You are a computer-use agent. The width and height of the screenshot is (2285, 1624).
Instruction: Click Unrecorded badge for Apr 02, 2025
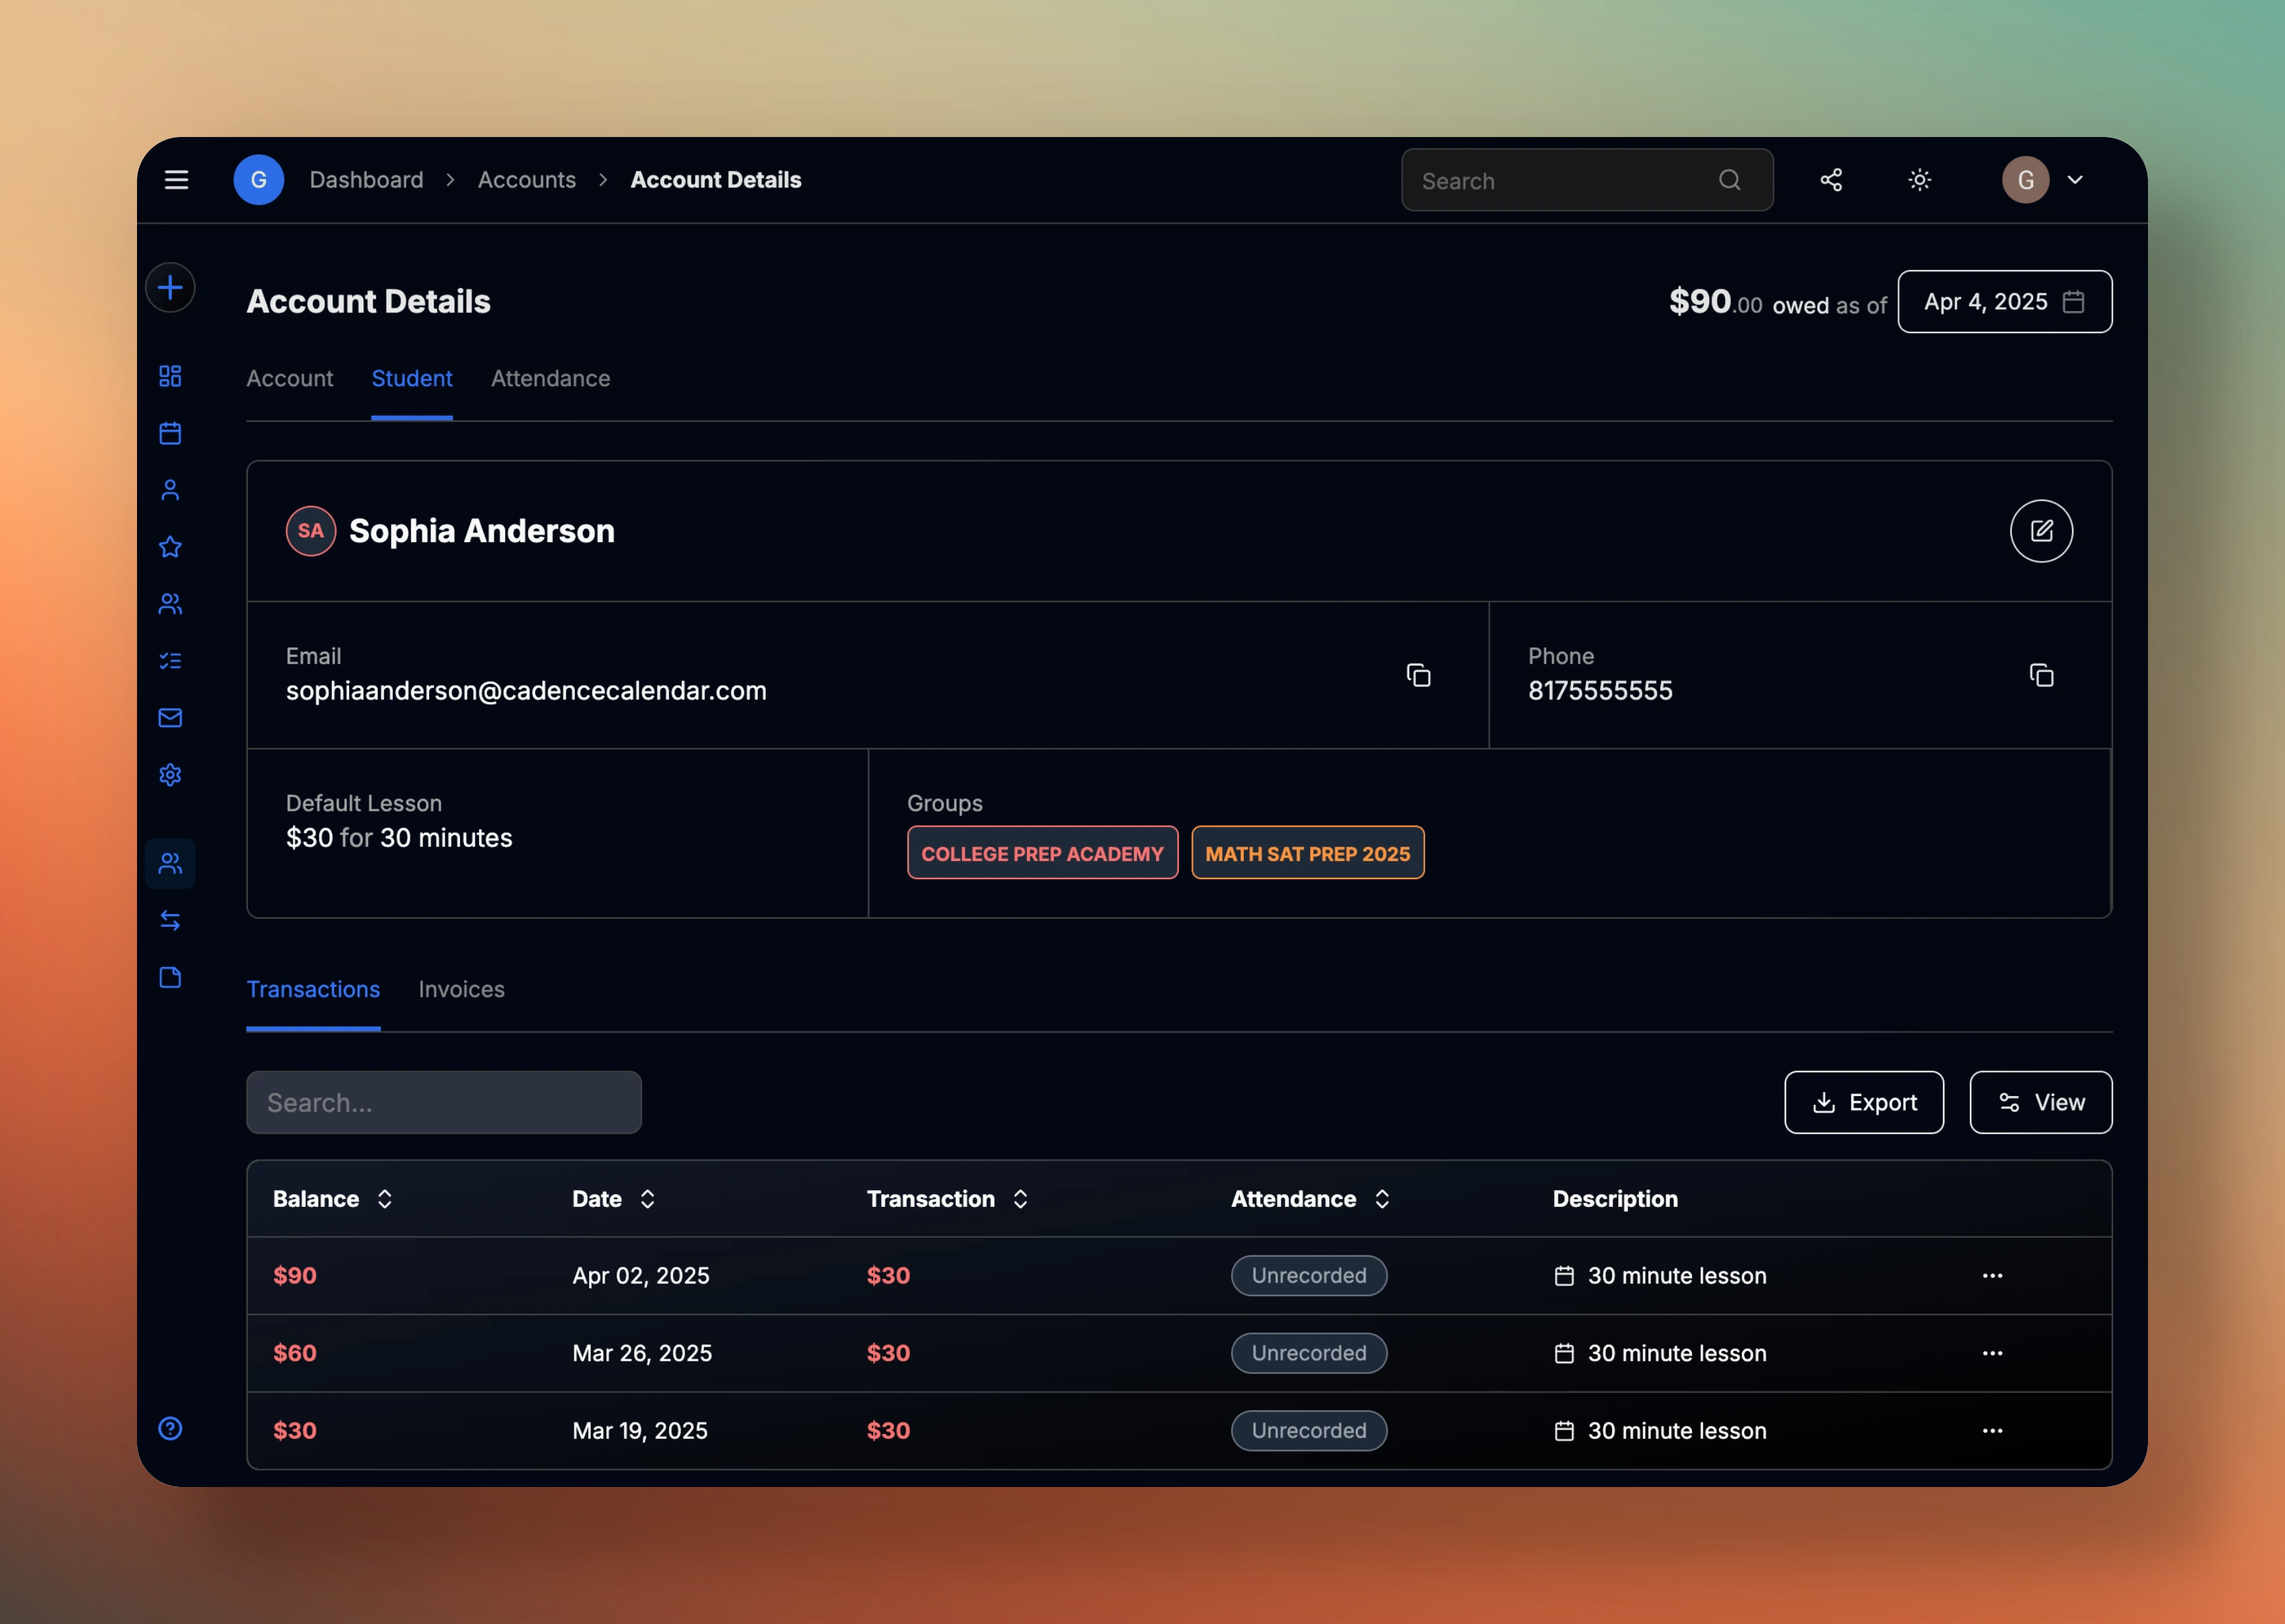(x=1308, y=1275)
